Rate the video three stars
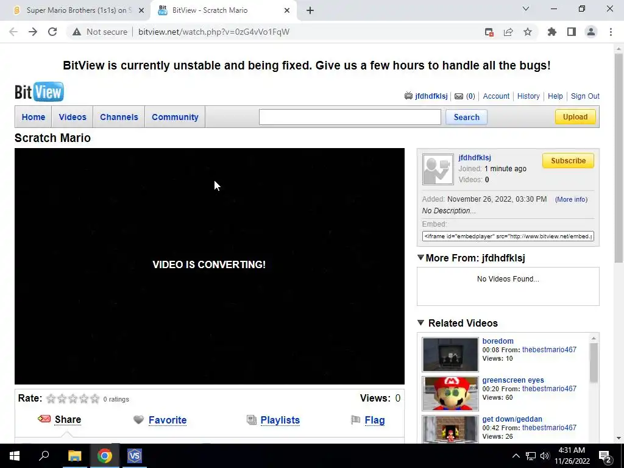Screen dimensions: 624x468 (x=73, y=399)
